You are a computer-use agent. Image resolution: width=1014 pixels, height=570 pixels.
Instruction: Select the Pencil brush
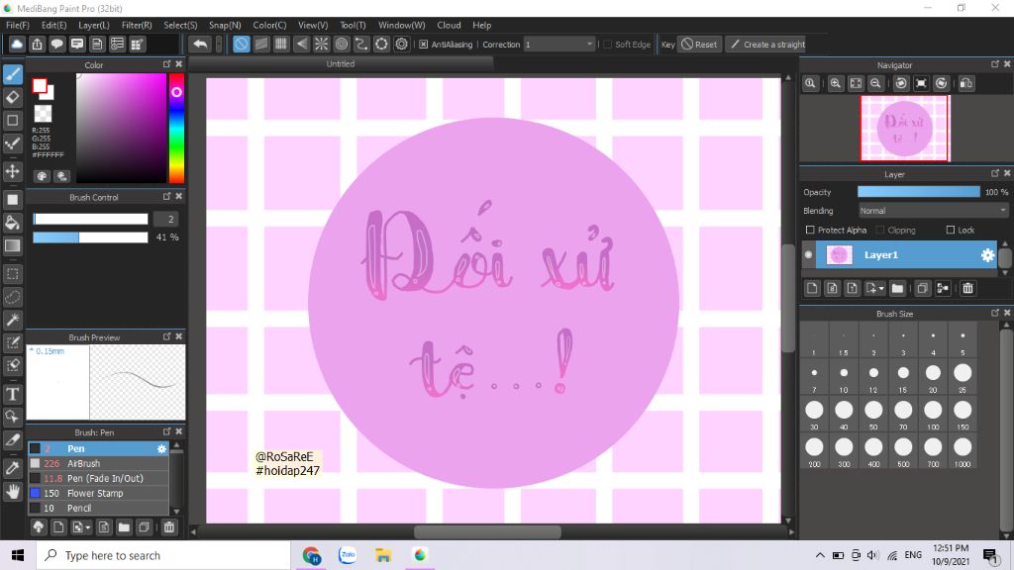click(x=98, y=508)
